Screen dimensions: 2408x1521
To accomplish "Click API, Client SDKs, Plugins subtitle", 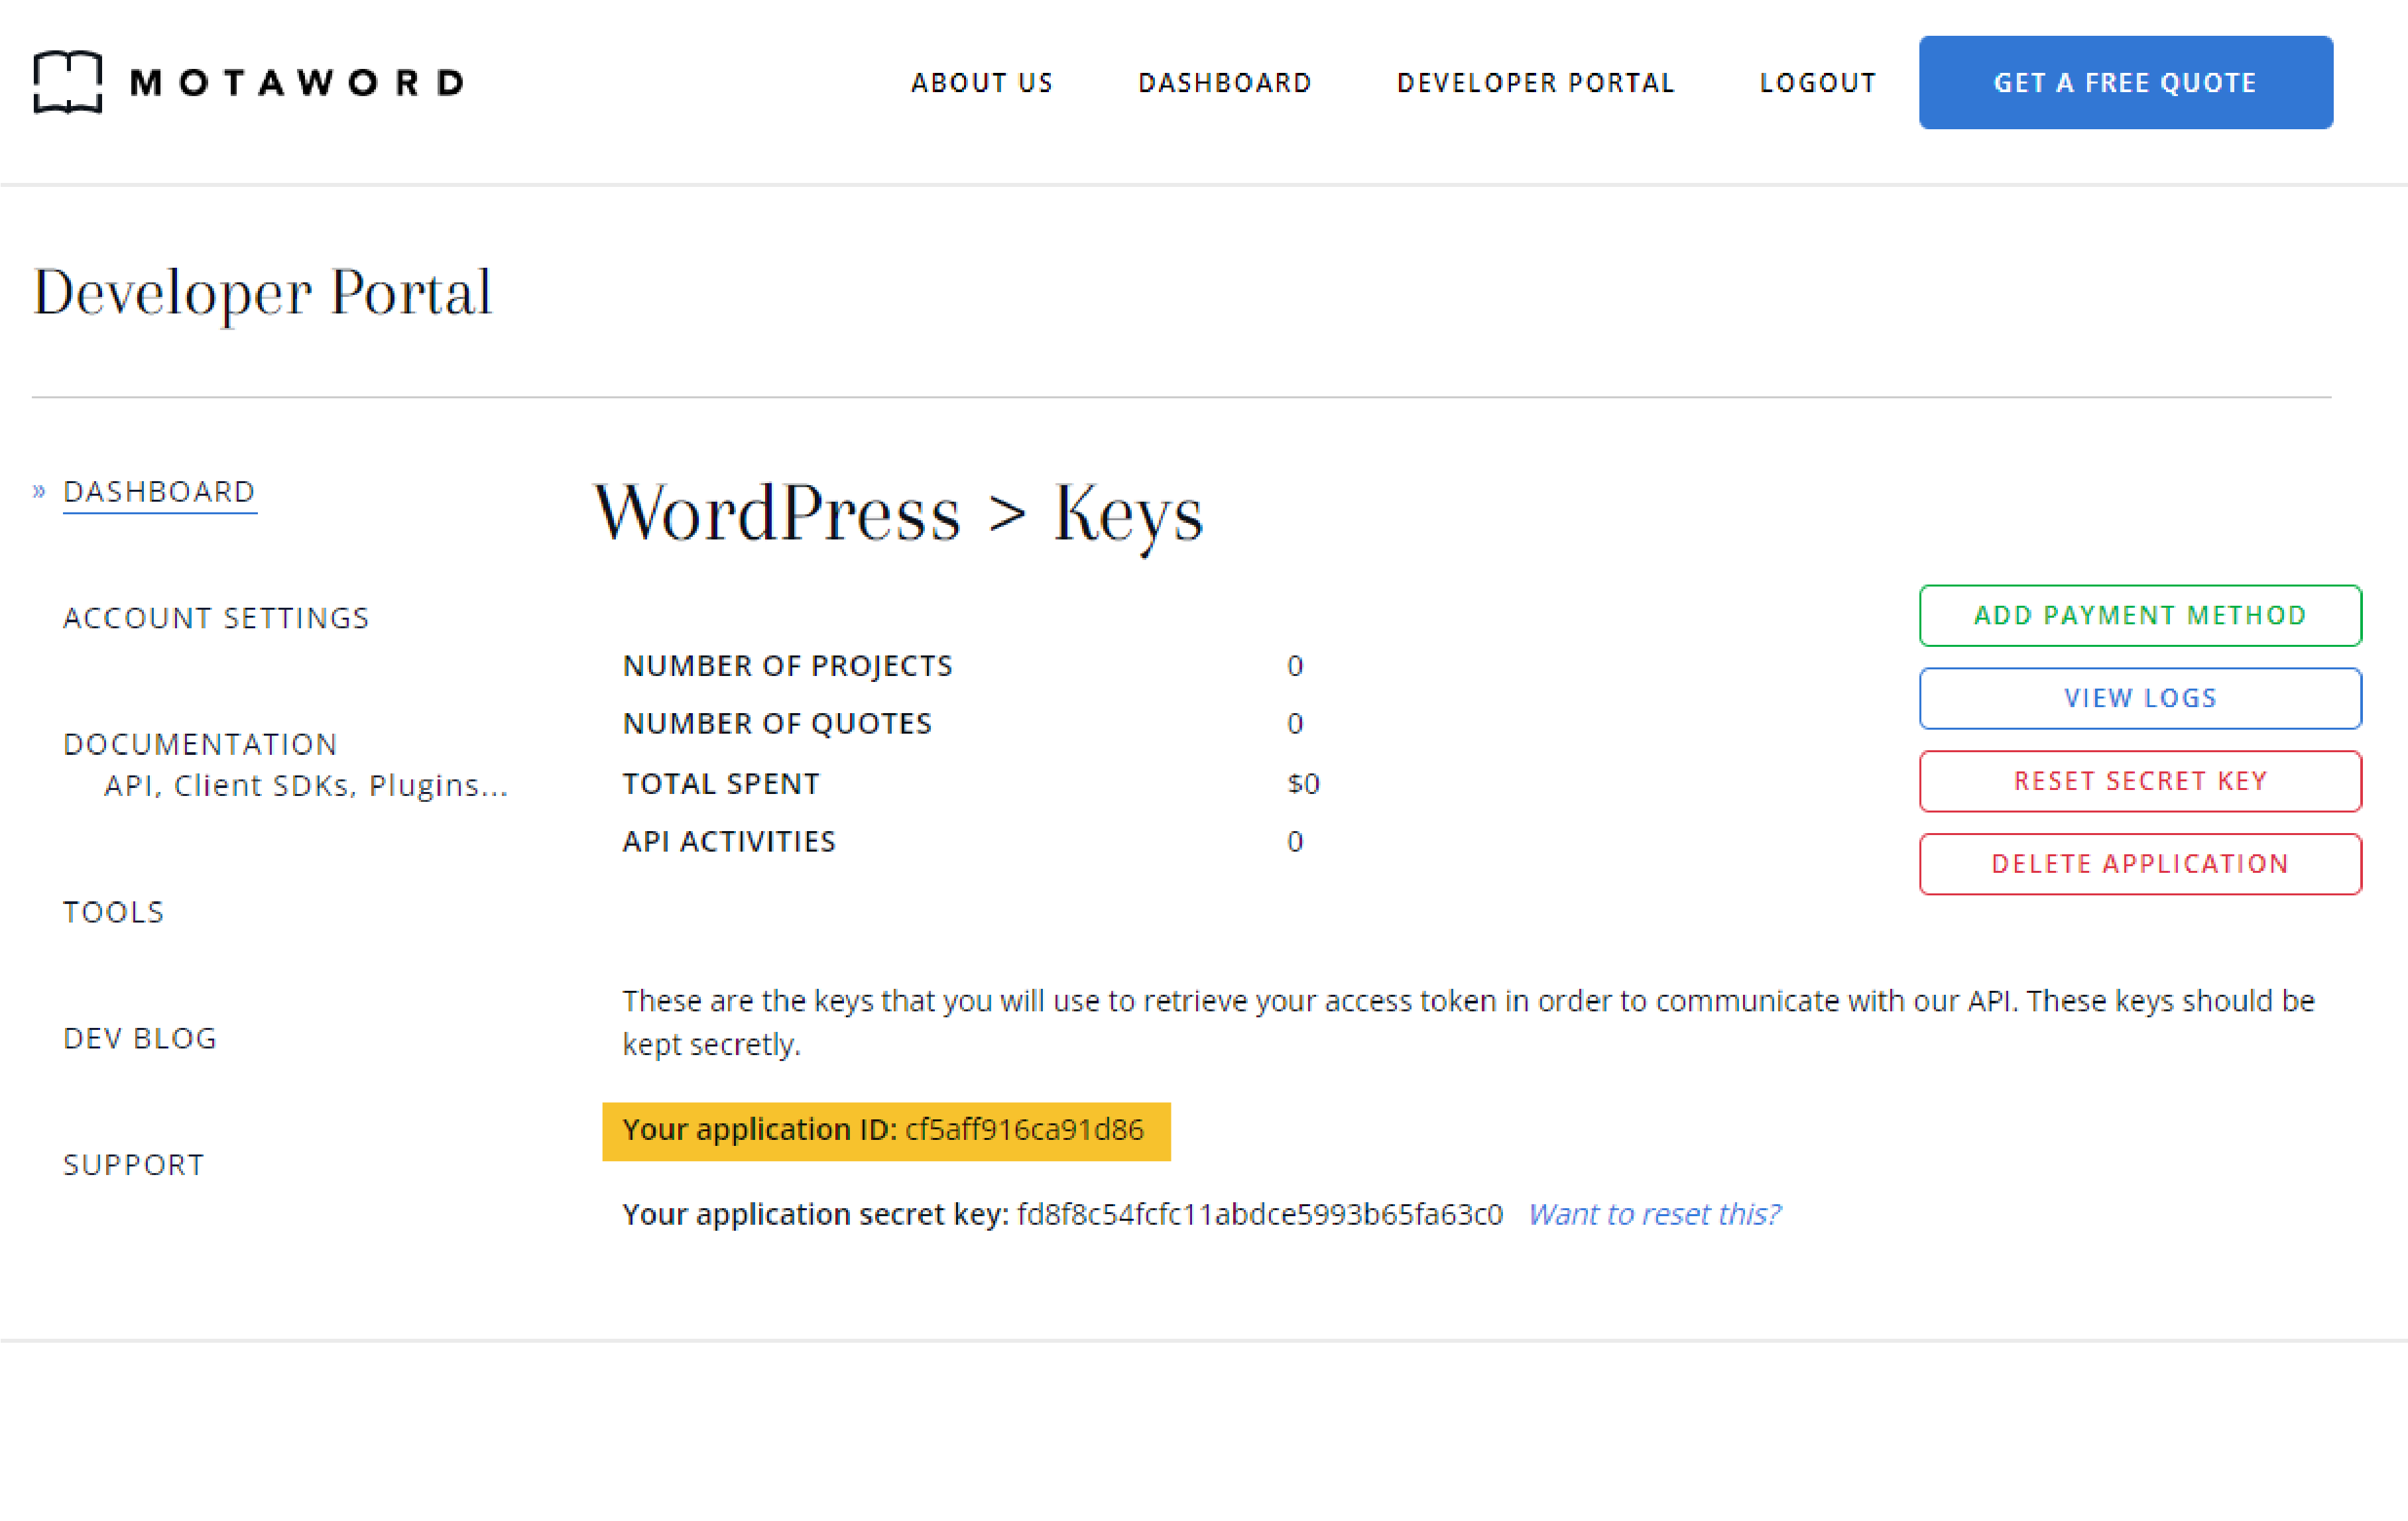I will [x=306, y=787].
